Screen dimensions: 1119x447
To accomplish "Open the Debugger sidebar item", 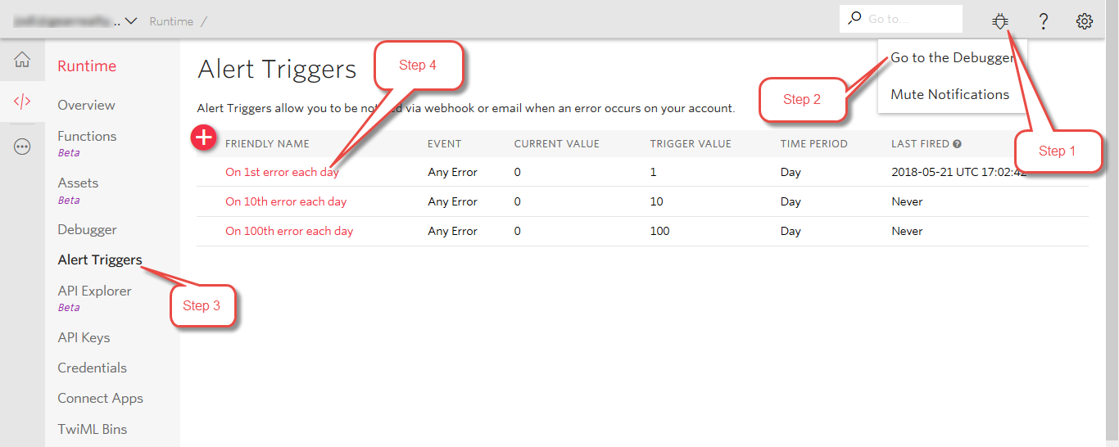I will pos(87,230).
